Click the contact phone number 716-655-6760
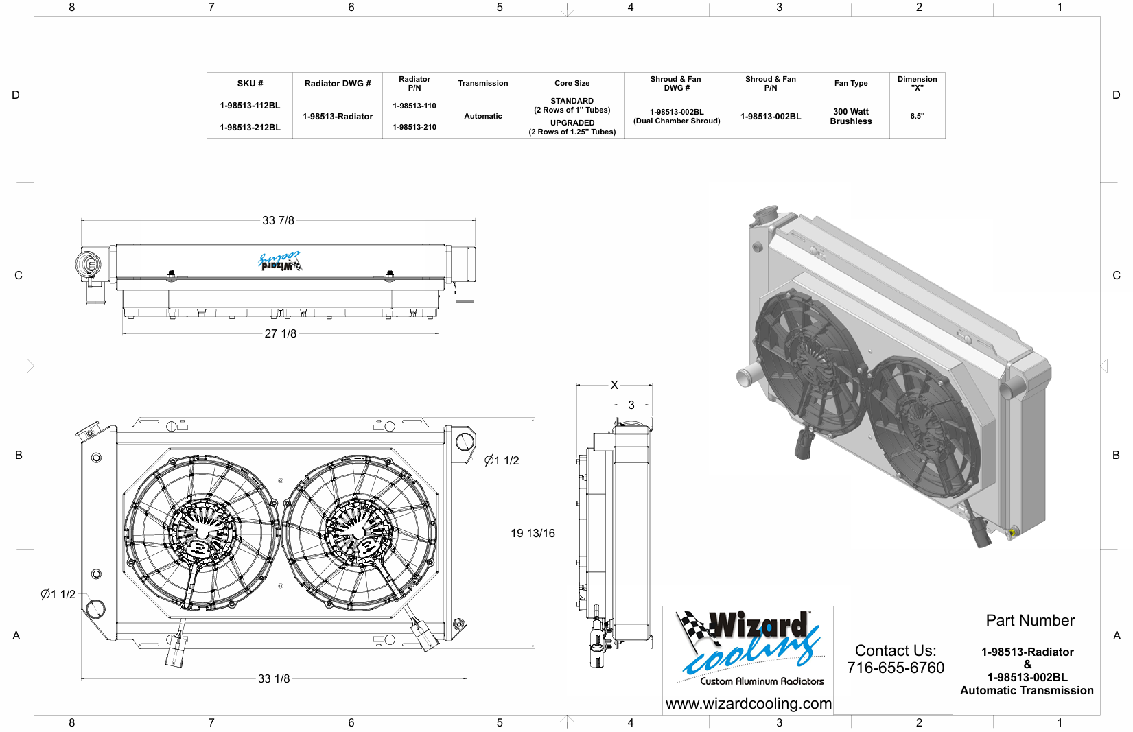Screen dimensions: 1133x732 (895, 668)
